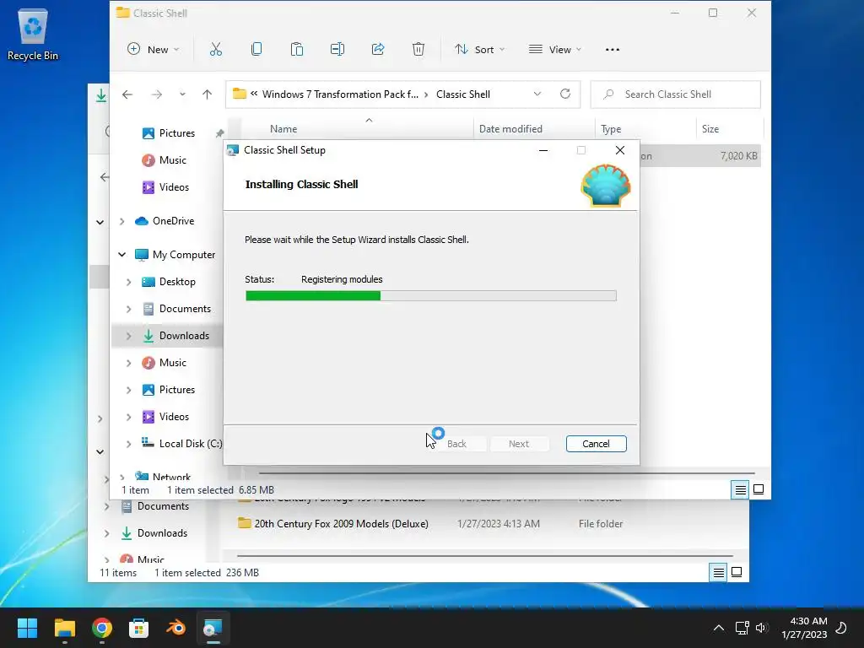Open File Explorer from the taskbar
This screenshot has width=864, height=648.
pyautogui.click(x=64, y=628)
